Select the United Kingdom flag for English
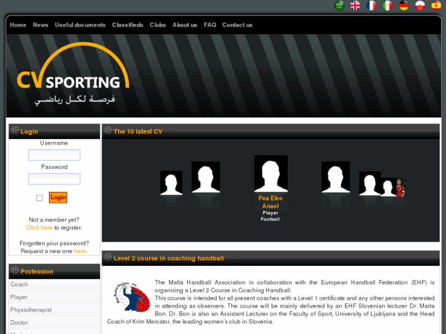 click(x=355, y=6)
